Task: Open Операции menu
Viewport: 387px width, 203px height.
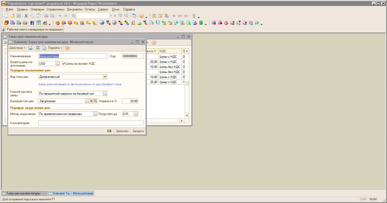Action: (x=37, y=9)
